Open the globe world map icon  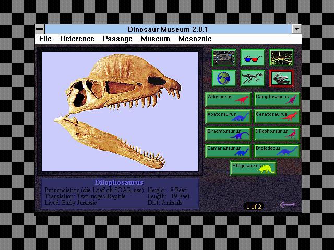[x=224, y=78]
